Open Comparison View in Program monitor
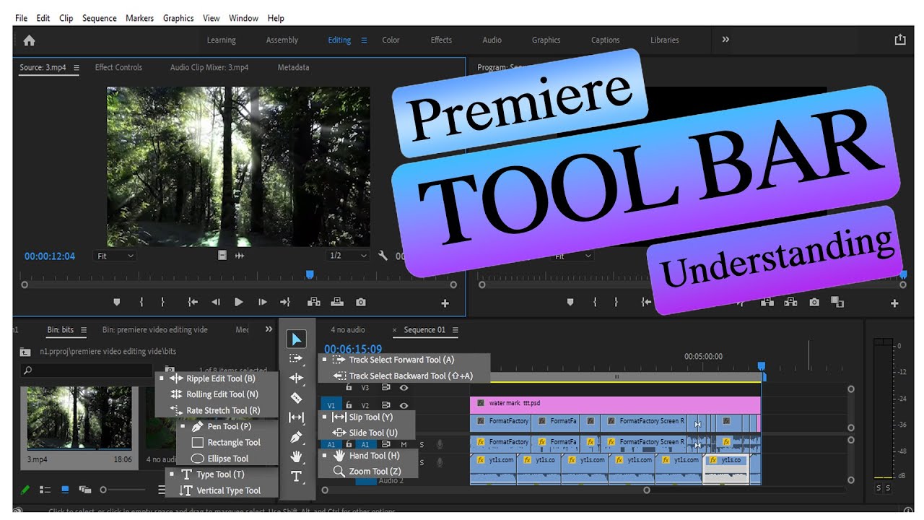This screenshot has width=924, height=520. point(837,303)
